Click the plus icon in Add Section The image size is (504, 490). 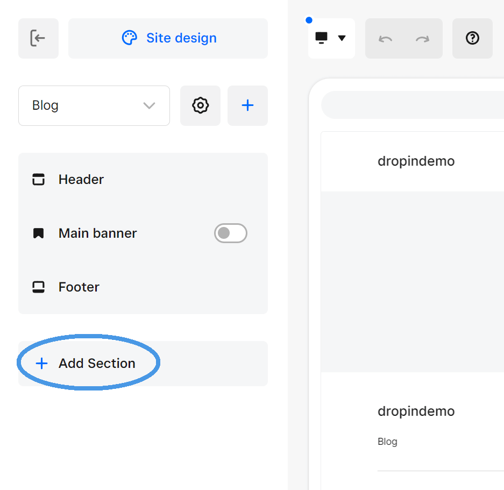click(41, 363)
